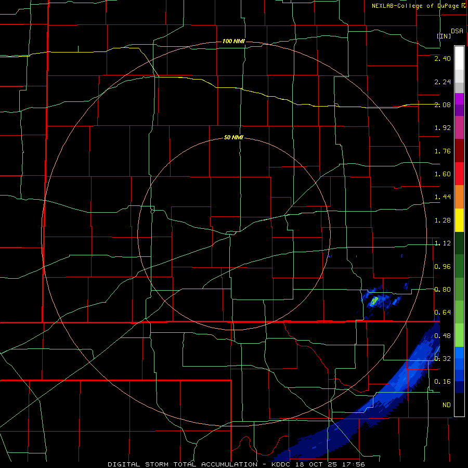Screen dimensions: 468x468
Task: Click the DSA product label
Action: (x=457, y=31)
